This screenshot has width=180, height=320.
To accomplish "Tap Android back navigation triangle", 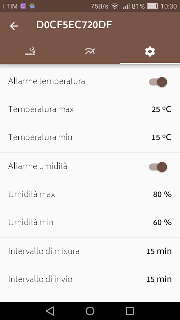I will click(x=50, y=311).
